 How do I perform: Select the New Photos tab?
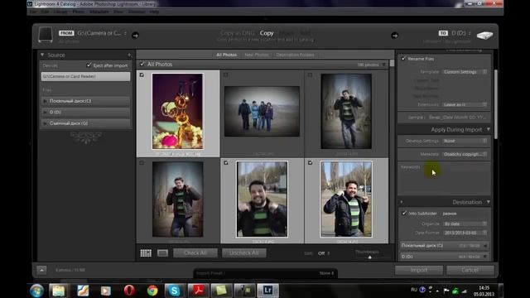tap(257, 55)
